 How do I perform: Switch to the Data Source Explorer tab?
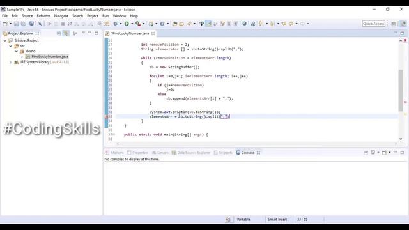coord(190,153)
